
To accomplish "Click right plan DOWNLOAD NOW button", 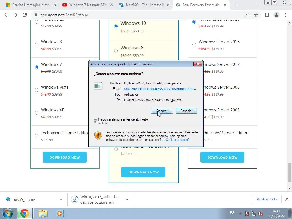I will tap(222, 157).
